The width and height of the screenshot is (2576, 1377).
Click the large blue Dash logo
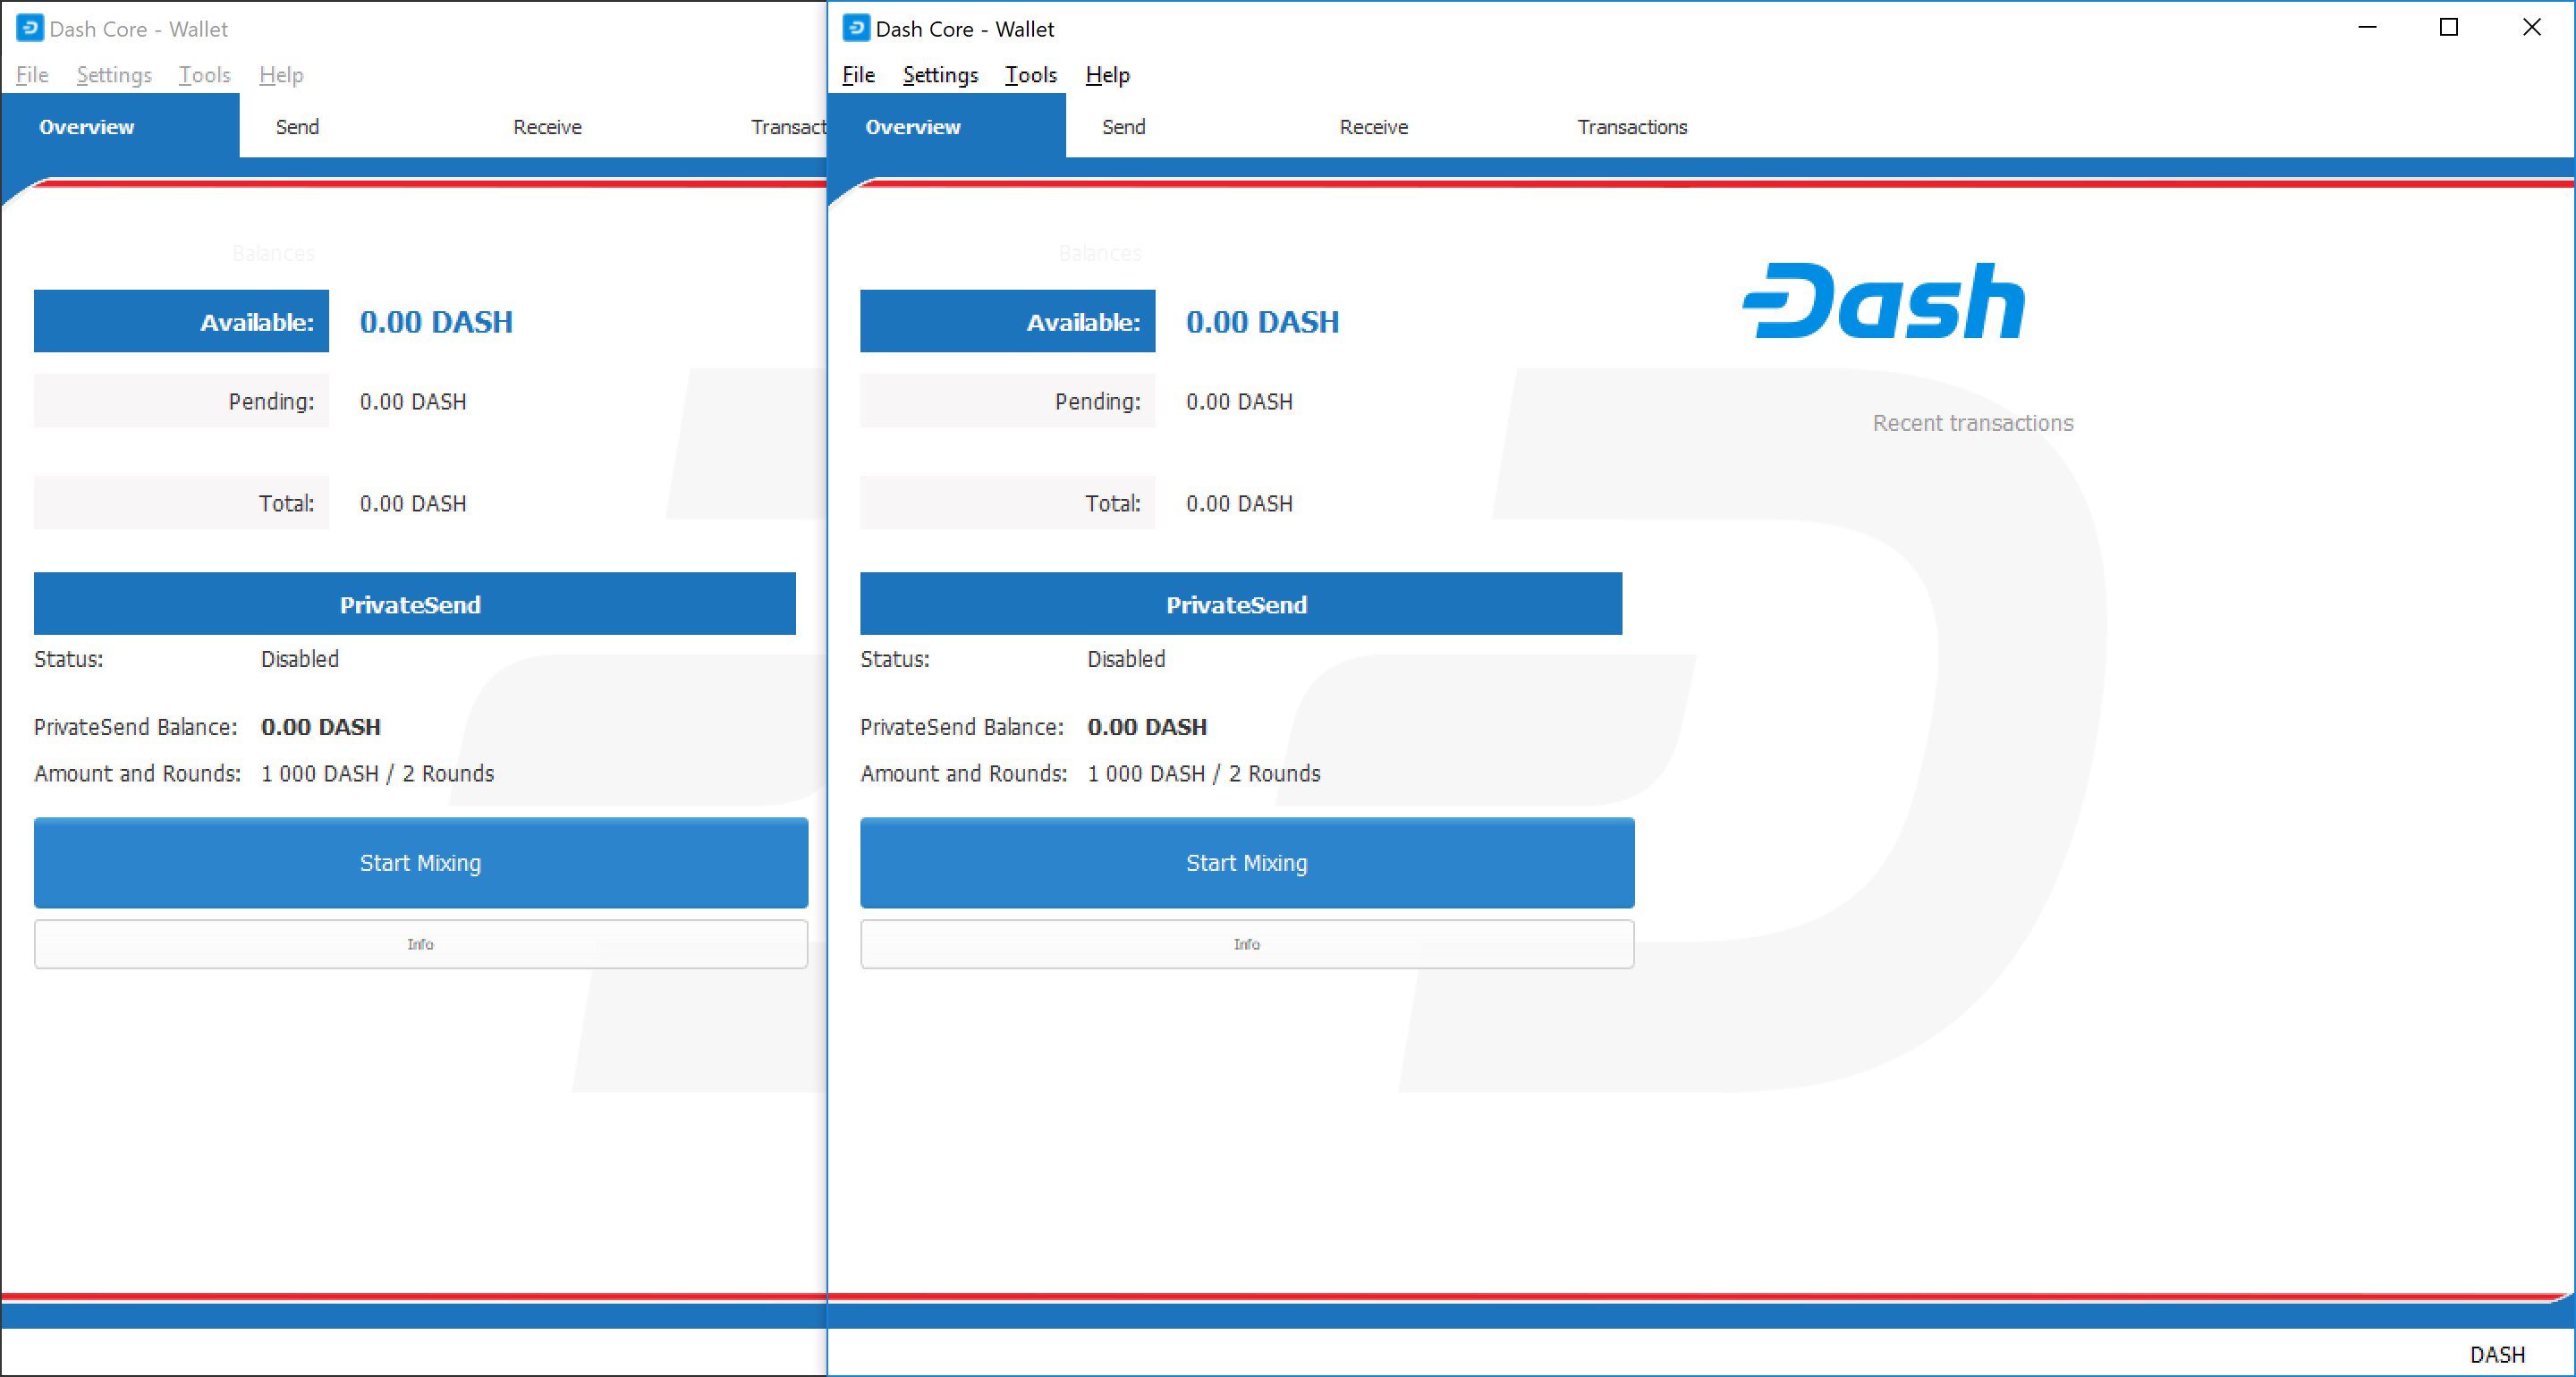click(1883, 301)
